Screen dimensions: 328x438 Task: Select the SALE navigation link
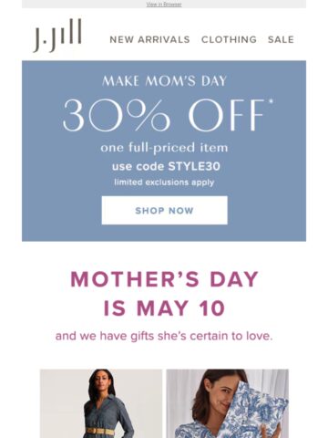(281, 39)
